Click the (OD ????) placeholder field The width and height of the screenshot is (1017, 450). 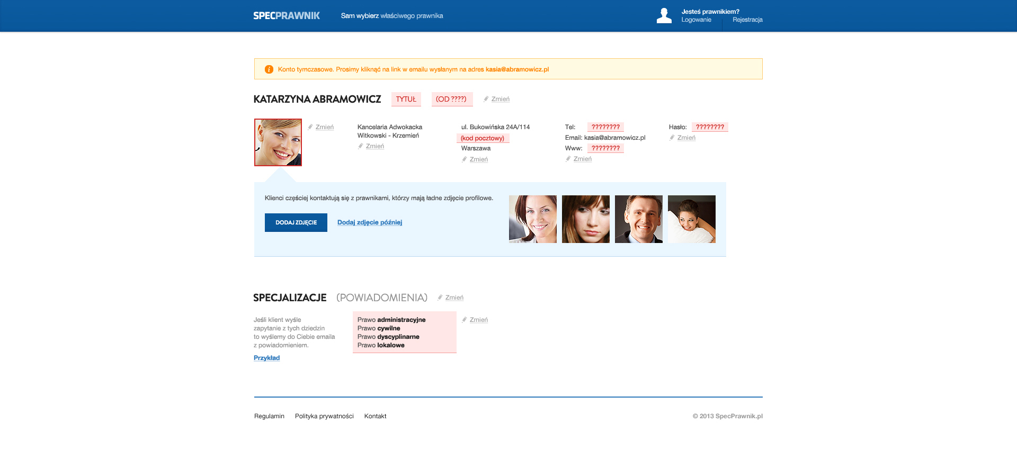452,99
